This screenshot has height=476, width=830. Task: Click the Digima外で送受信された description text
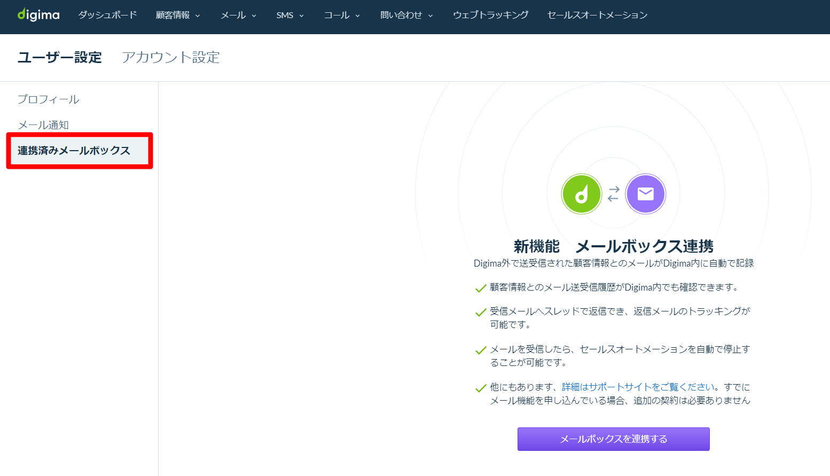(x=614, y=263)
